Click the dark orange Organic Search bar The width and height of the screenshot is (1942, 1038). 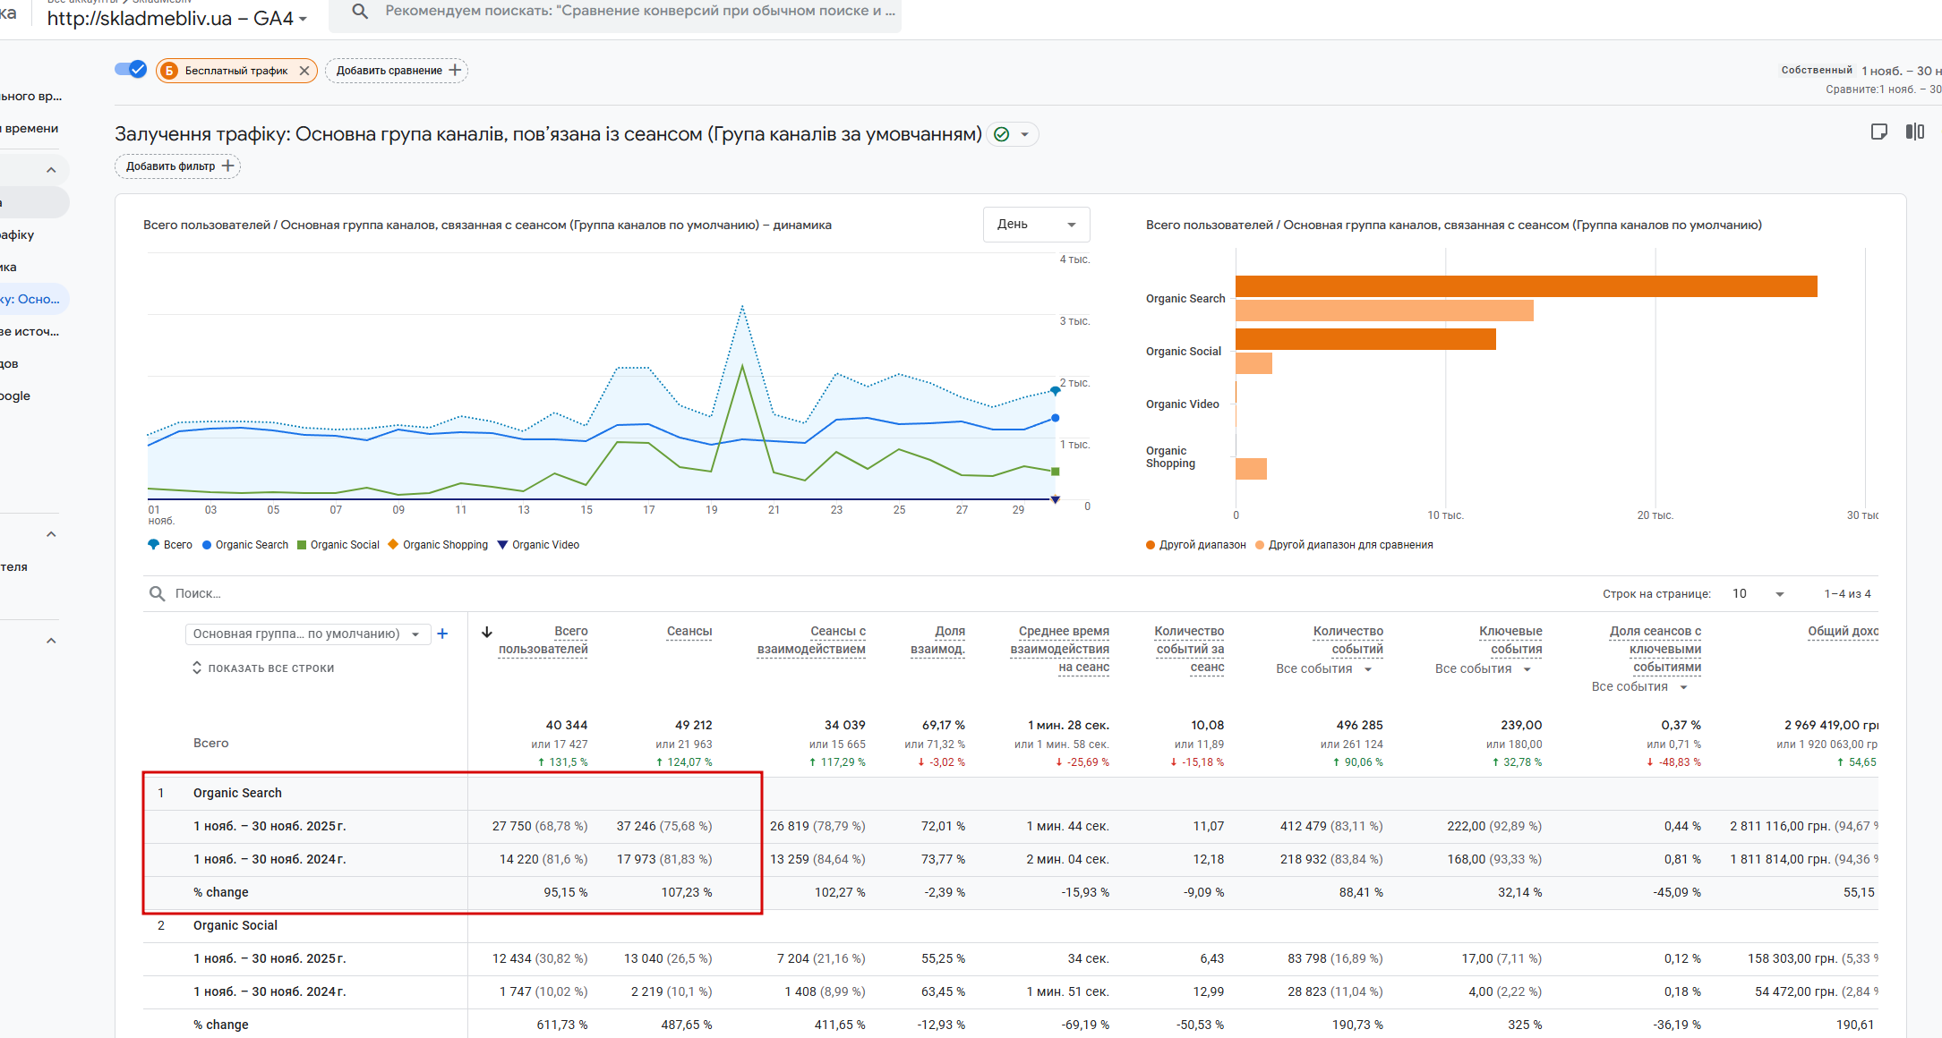1526,286
